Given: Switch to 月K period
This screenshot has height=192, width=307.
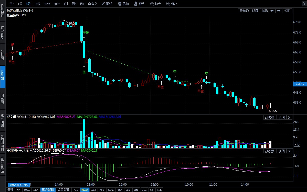Looking at the screenshot, I should click(82, 4).
